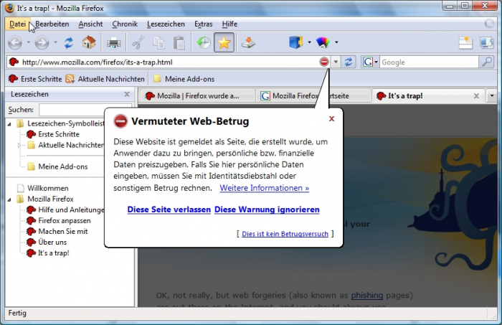The width and height of the screenshot is (502, 325).
Task: Open the Extras menu
Action: point(204,24)
